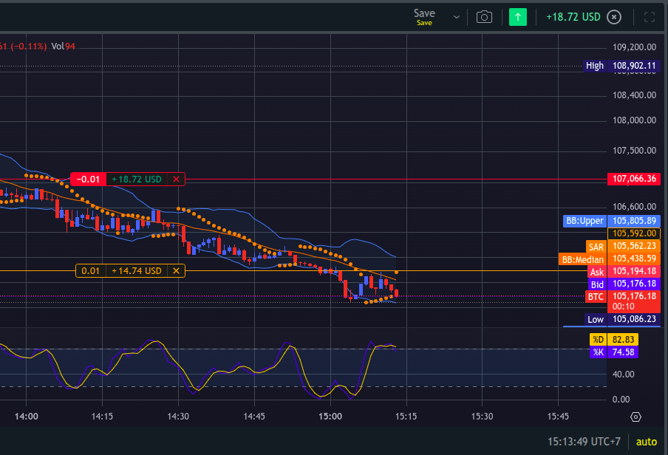Click the SAR indicator label
This screenshot has width=668, height=455.
(x=596, y=247)
